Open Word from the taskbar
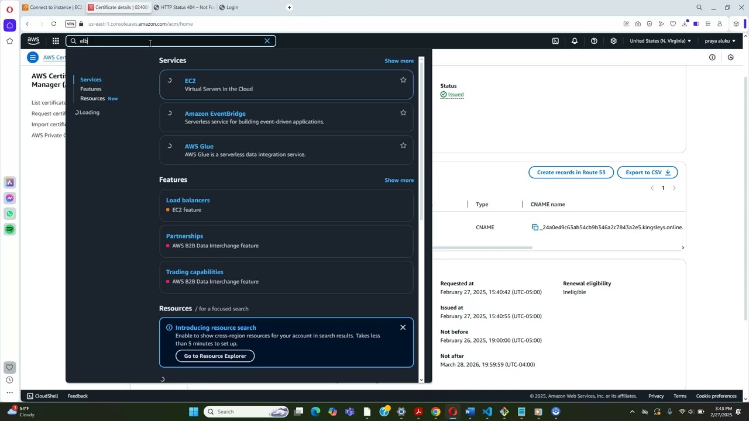Screen dimensions: 749x421 pos(469,412)
